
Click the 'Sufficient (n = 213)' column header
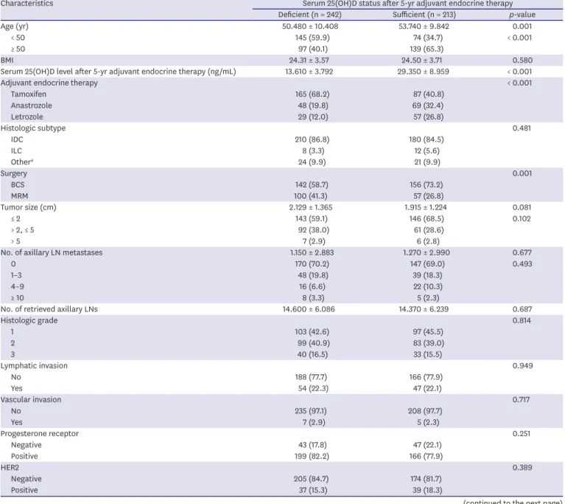pos(424,15)
